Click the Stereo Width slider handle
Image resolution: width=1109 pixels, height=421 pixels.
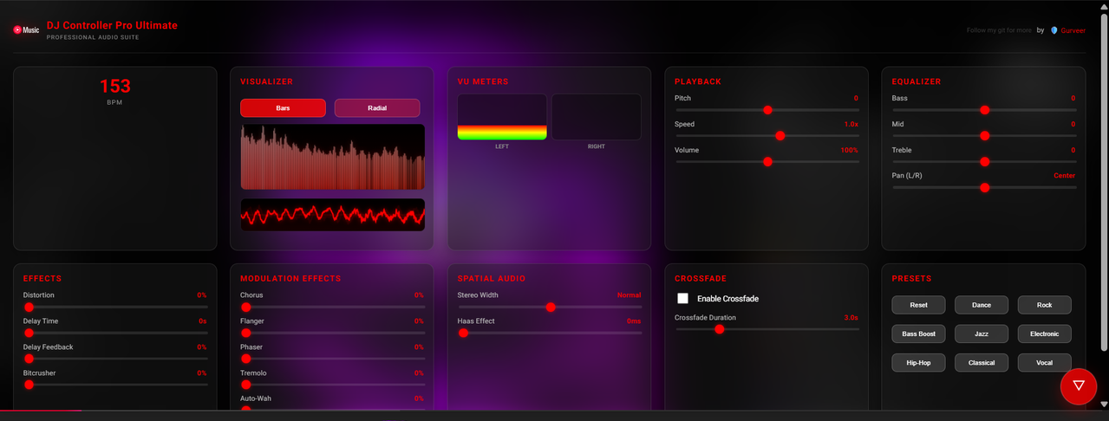tap(551, 307)
